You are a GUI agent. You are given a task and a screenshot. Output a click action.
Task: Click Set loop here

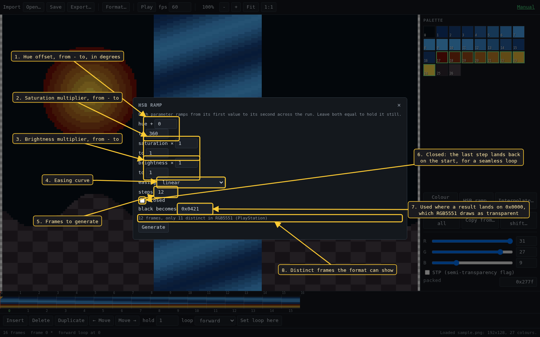pos(259,321)
